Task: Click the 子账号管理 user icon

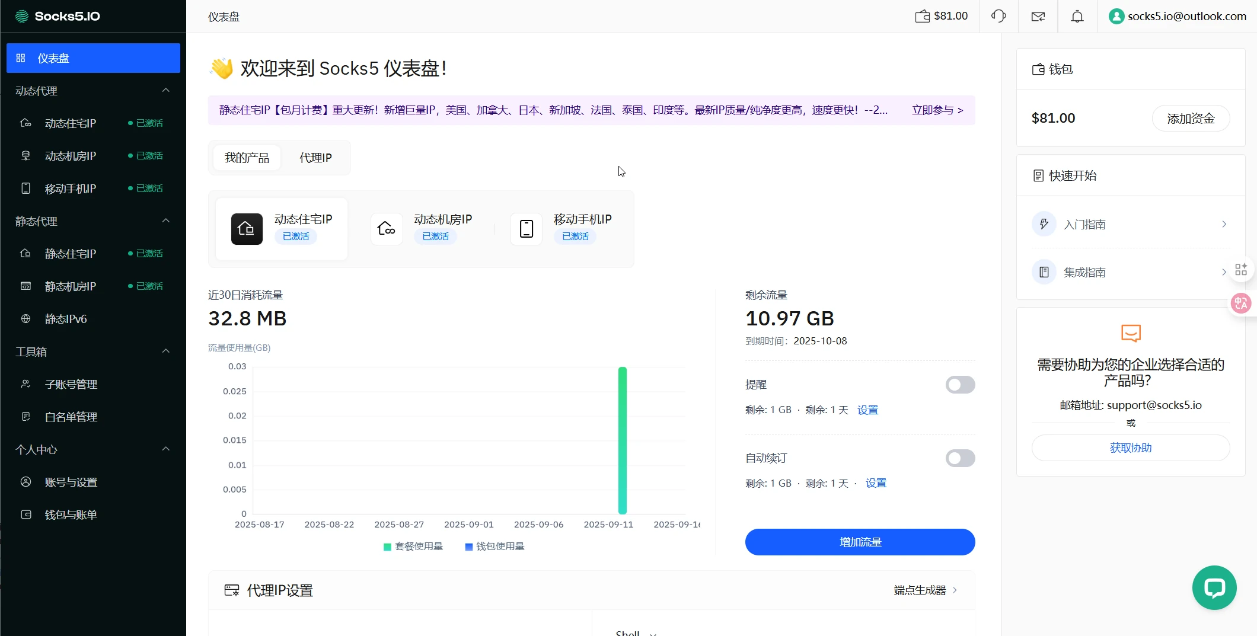Action: [x=25, y=384]
